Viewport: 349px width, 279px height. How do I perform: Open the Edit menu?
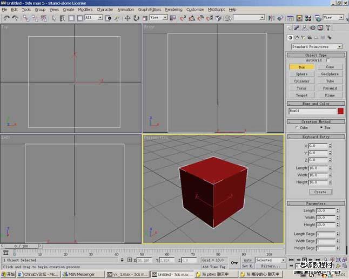click(14, 10)
